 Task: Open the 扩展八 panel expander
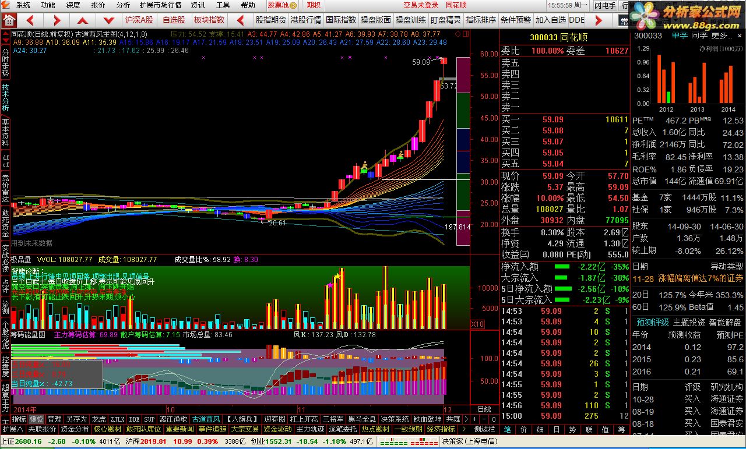tap(12, 429)
